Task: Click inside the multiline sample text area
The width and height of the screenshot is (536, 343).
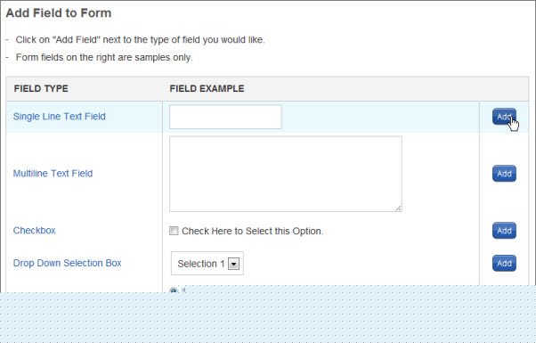Action: pos(286,174)
